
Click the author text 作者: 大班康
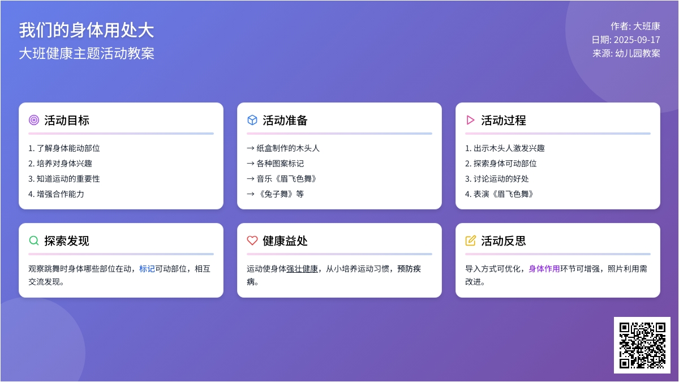(x=635, y=26)
